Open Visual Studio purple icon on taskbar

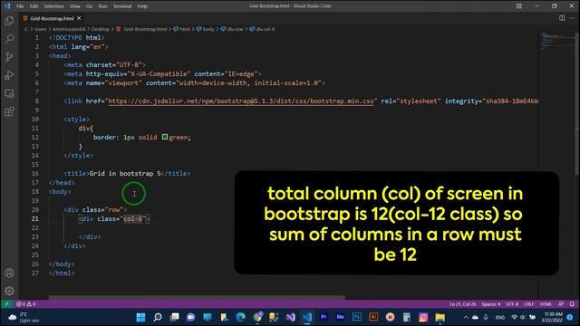290,317
